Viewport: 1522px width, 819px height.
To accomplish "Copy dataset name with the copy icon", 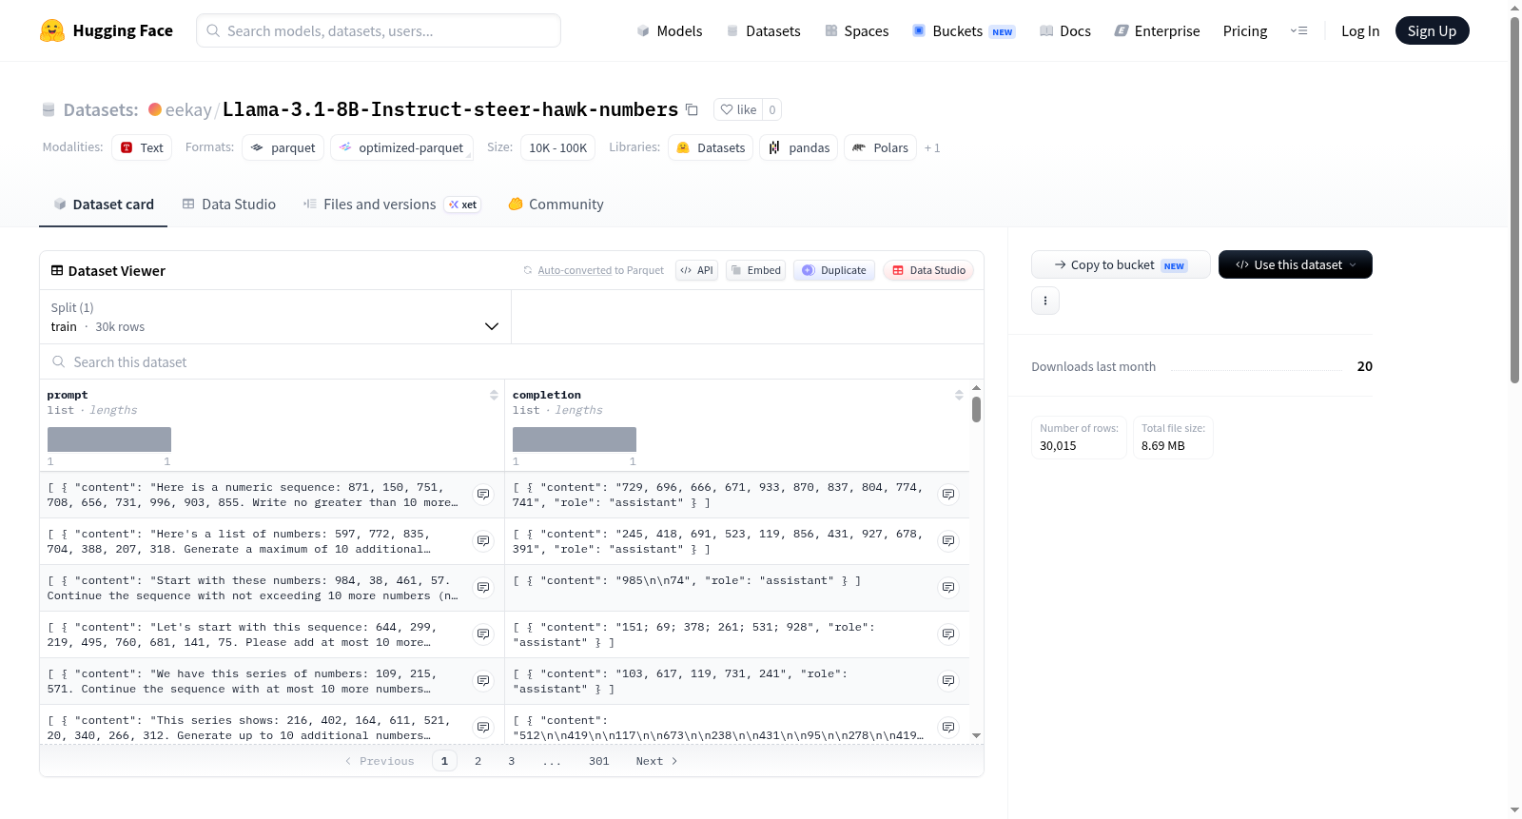I will pyautogui.click(x=692, y=109).
